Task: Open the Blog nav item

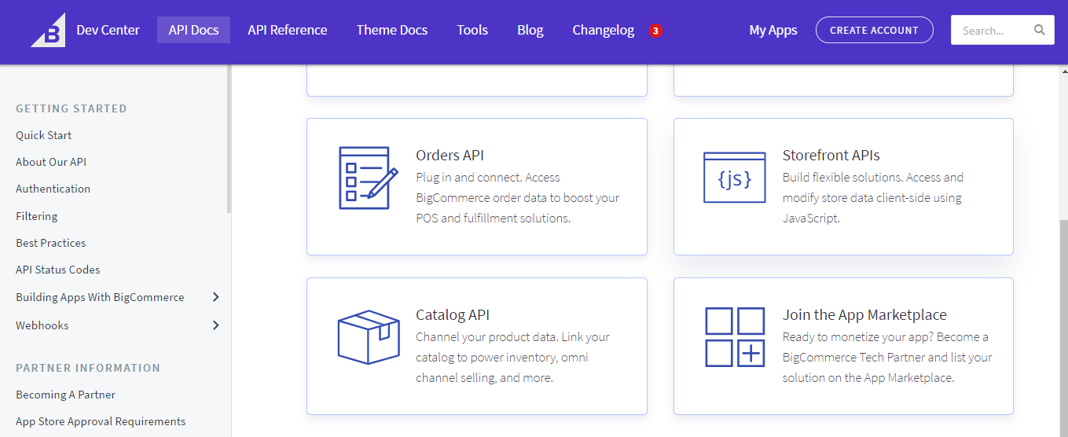Action: [x=530, y=30]
